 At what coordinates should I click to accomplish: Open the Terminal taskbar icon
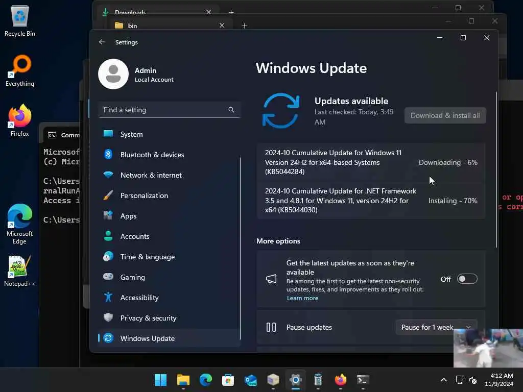[x=363, y=380]
